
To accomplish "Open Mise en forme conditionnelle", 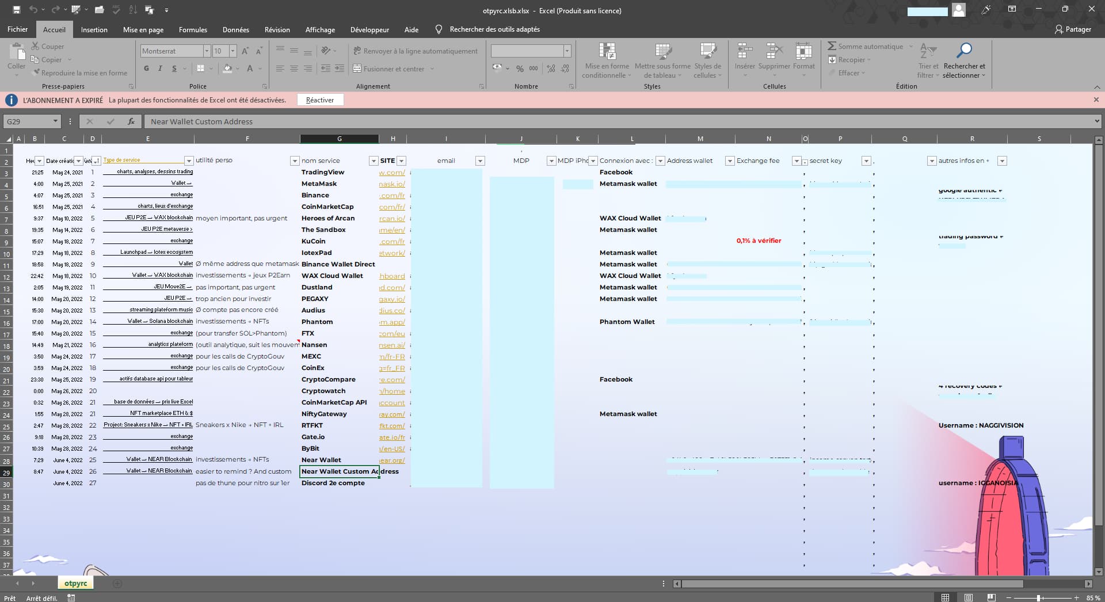I will click(606, 60).
